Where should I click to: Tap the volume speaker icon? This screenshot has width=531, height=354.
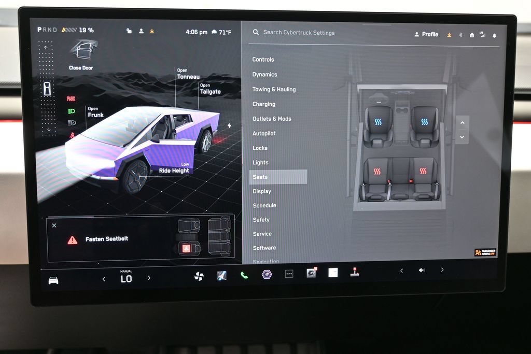click(422, 270)
